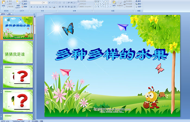190x122 pixels.
Task: Select the straight Line shape in gallery
Action: coord(101,1)
